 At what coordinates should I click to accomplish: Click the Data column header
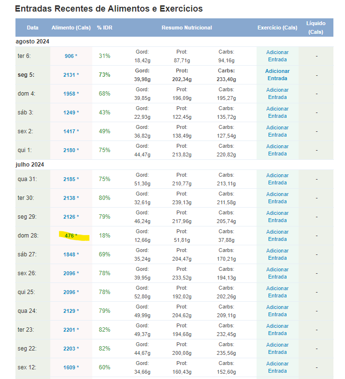tap(33, 28)
